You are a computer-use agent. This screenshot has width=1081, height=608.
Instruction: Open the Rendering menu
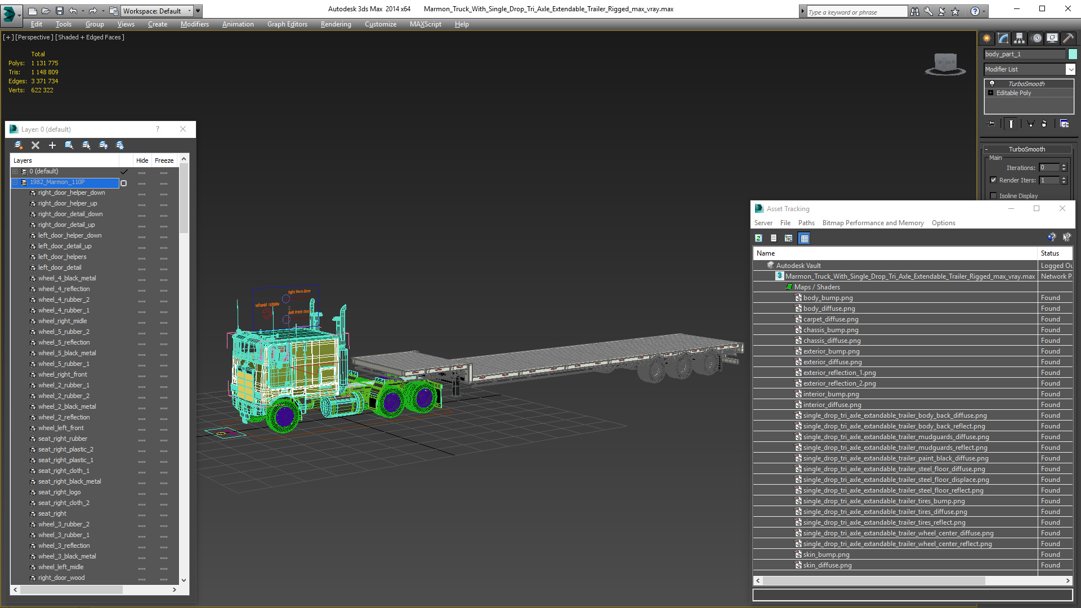point(336,24)
